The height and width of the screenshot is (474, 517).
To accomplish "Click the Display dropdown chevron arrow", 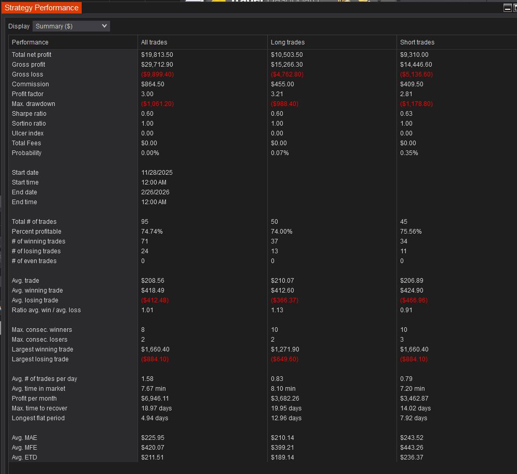I will 104,26.
